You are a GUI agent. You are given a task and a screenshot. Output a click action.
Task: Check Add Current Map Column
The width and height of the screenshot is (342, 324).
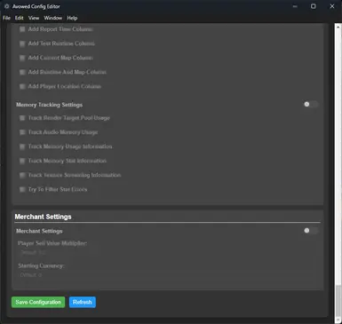coord(22,58)
